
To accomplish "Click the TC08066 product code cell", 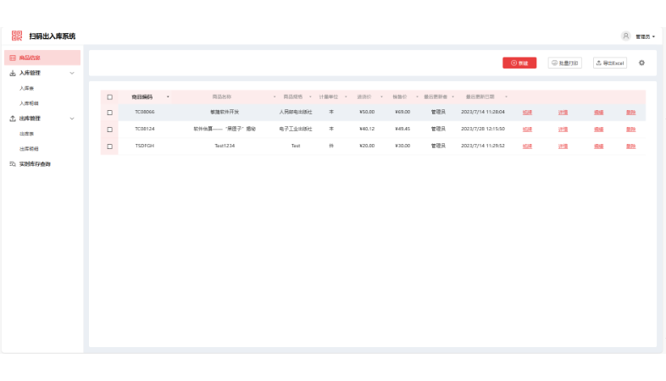I will tap(144, 112).
